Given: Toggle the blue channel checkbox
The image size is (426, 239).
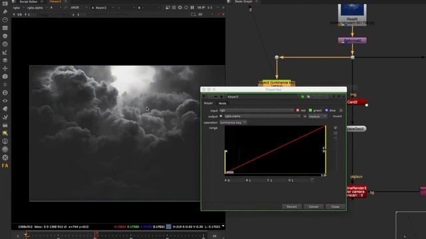Looking at the screenshot, I should click(327, 110).
